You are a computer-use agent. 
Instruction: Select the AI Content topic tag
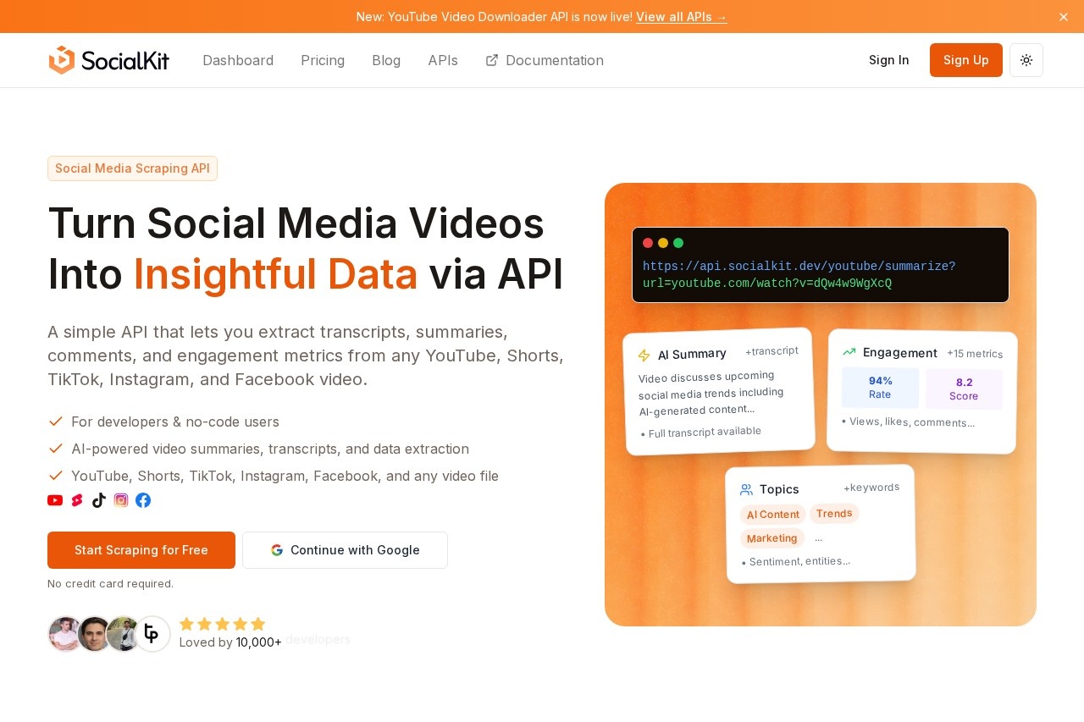click(x=772, y=514)
